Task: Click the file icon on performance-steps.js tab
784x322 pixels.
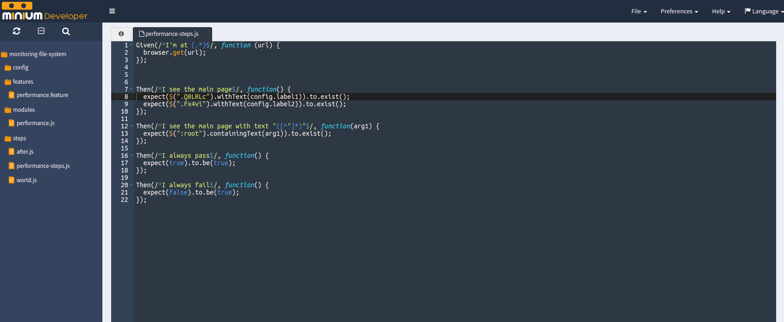Action: pyautogui.click(x=142, y=34)
